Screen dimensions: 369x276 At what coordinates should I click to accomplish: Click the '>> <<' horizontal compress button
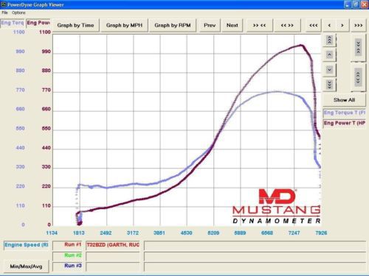[260, 25]
